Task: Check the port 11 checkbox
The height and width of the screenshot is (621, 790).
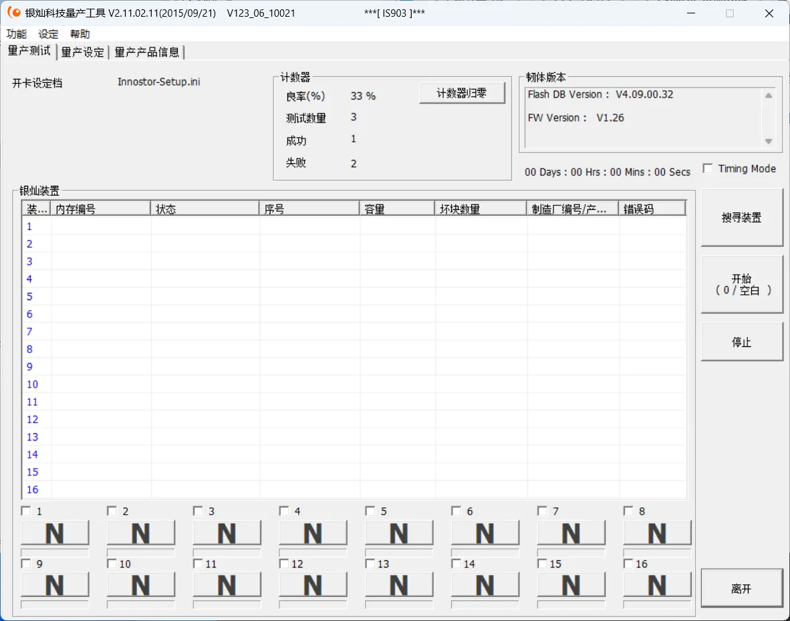Action: (198, 564)
